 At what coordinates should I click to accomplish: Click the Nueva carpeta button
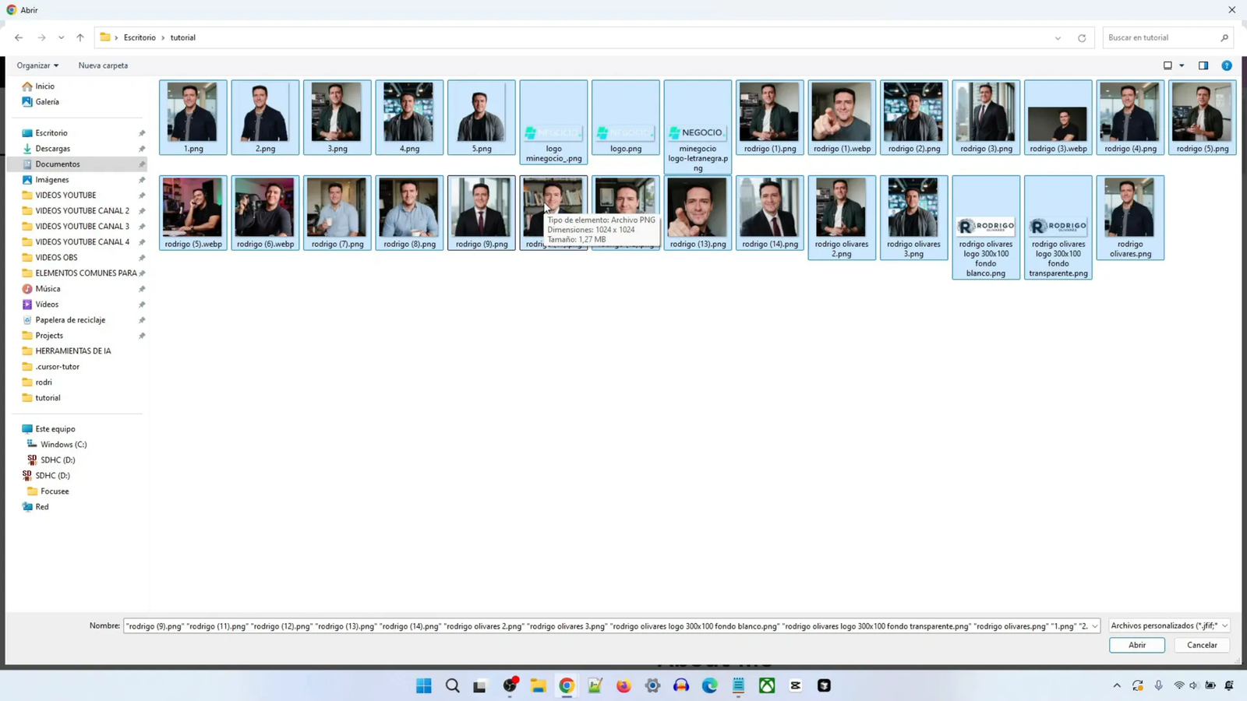coord(103,65)
